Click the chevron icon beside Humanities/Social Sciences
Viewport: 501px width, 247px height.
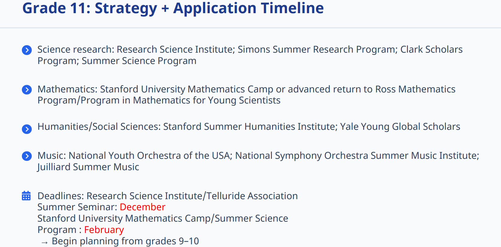27,129
